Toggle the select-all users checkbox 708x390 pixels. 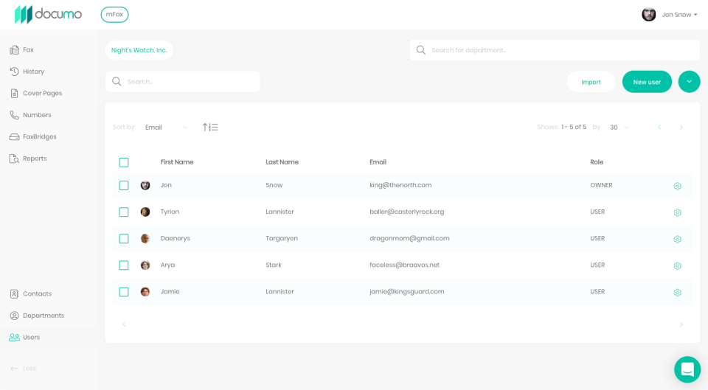(124, 162)
